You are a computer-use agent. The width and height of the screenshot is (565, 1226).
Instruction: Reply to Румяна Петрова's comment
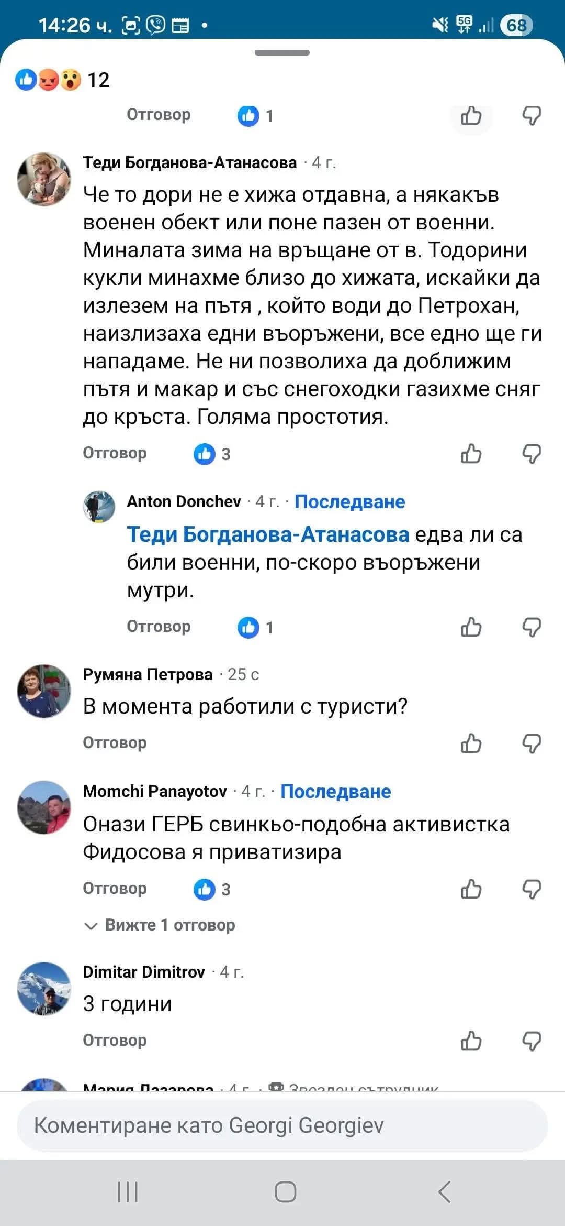pyautogui.click(x=115, y=743)
